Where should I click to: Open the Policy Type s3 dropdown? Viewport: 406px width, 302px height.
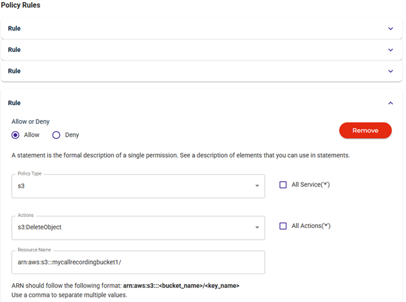pos(139,186)
